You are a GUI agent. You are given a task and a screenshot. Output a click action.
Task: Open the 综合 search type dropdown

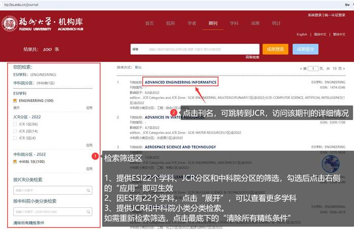point(138,50)
